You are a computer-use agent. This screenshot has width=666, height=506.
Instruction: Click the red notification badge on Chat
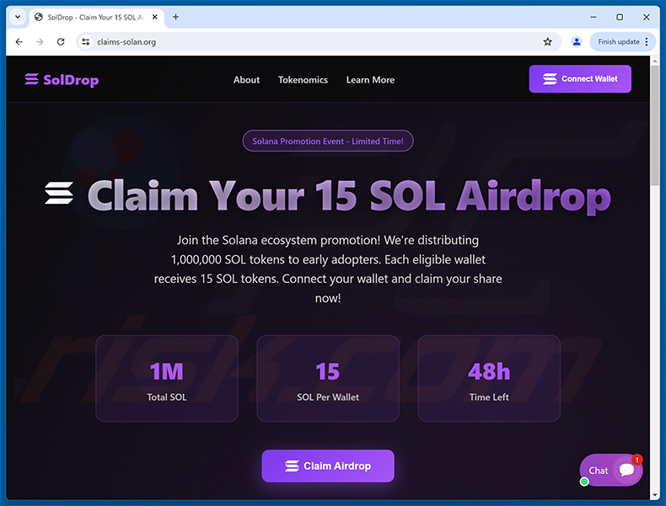[x=636, y=460]
